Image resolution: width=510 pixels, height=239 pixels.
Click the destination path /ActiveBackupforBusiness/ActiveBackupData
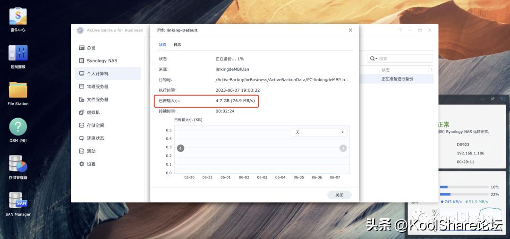[x=282, y=80]
